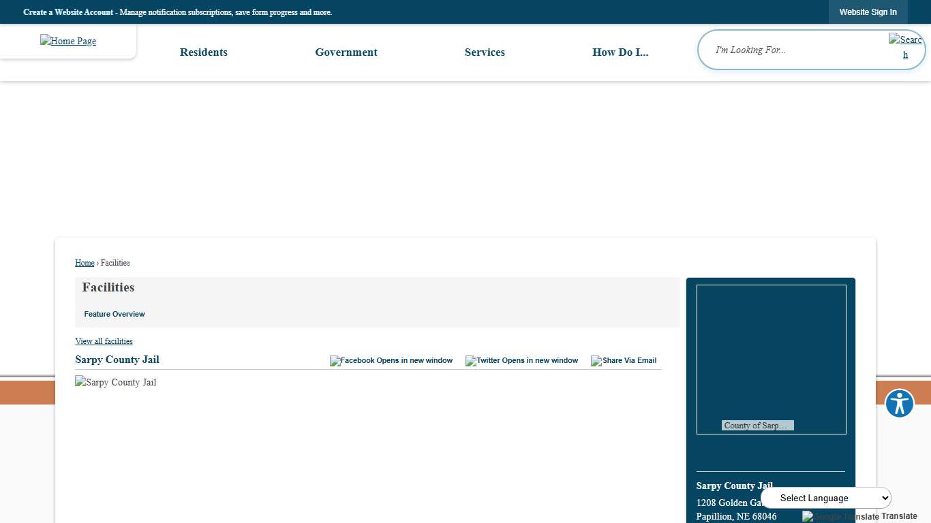931x523 pixels.
Task: Open the accessibility options round icon
Action: click(899, 404)
